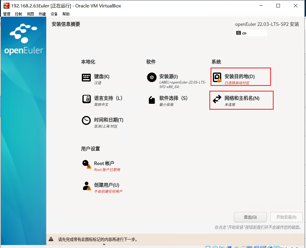
Task: Open Root 帐户 settings label
Action: [x=104, y=163]
